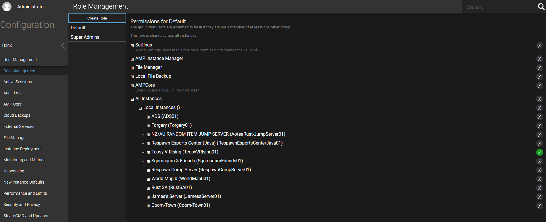Toggle the Coom-Town permission X
Image resolution: width=546 pixels, height=222 pixels.
[x=539, y=206]
